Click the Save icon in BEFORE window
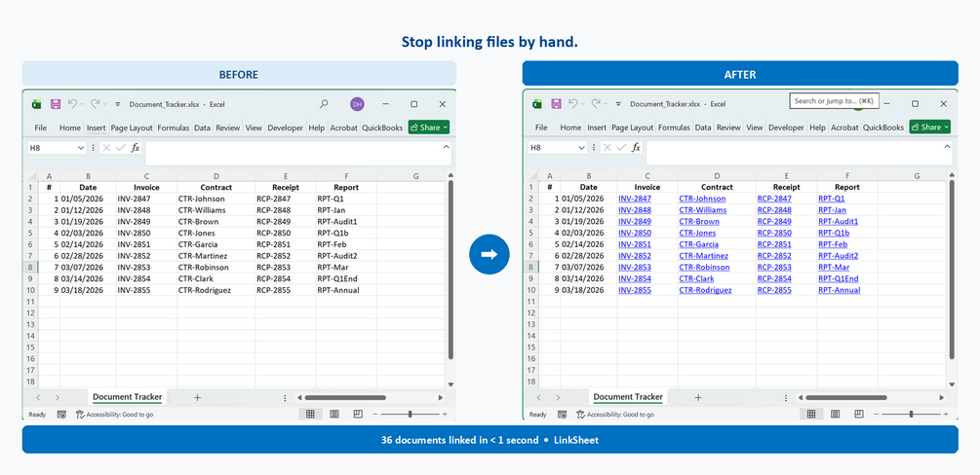The height and width of the screenshot is (475, 980). tap(55, 104)
